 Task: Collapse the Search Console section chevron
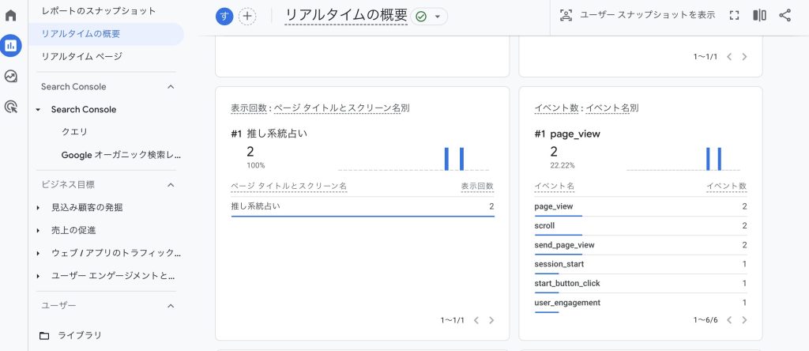(171, 87)
